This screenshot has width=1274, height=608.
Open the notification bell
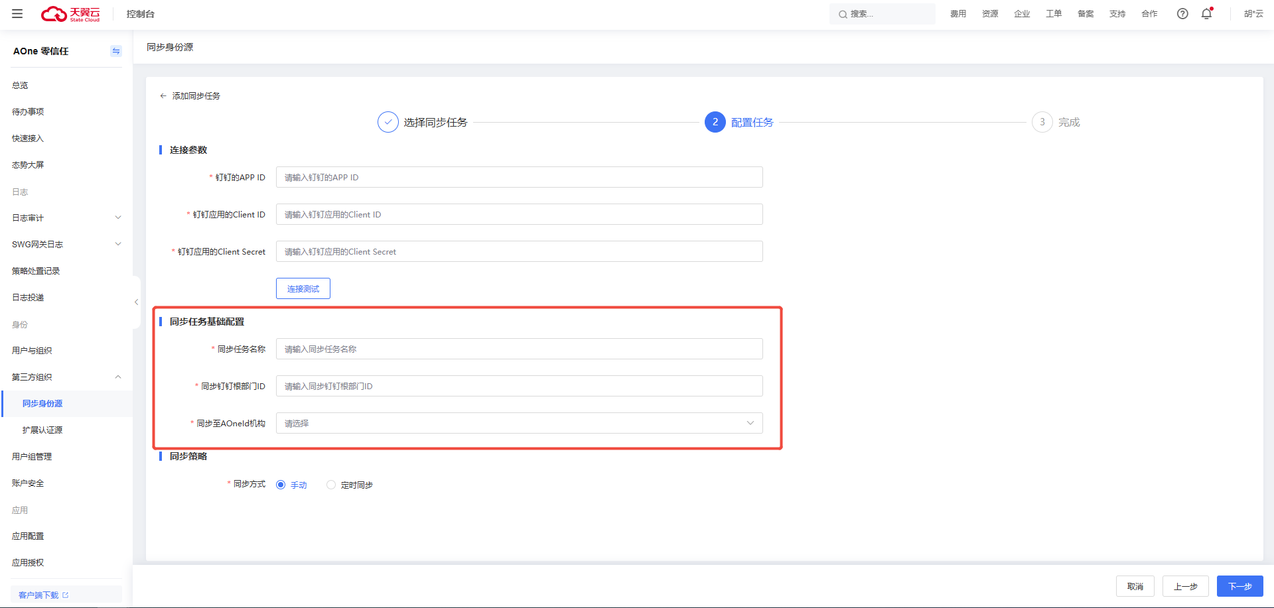(x=1206, y=14)
